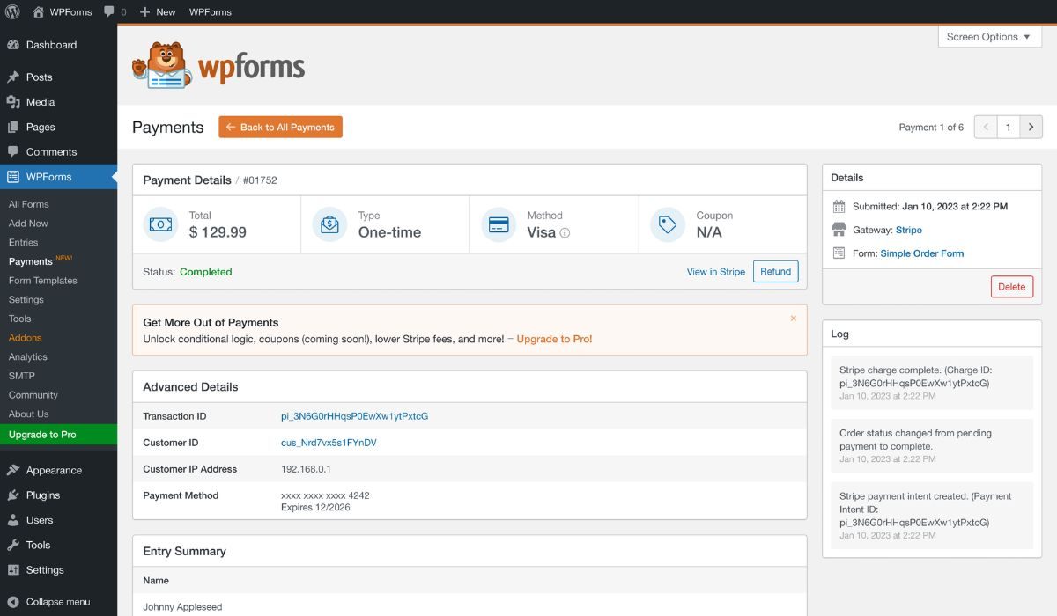The image size is (1057, 616).
Task: Open the Transaction ID link
Action: 354,416
